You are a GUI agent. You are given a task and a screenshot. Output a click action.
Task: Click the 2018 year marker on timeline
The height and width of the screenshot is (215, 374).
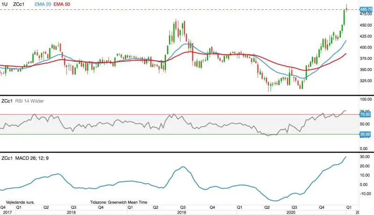coord(72,212)
